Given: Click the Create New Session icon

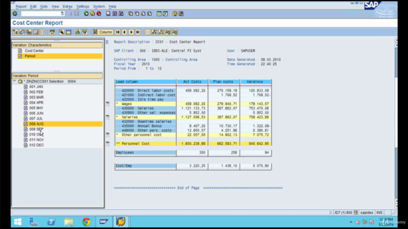Looking at the screenshot, I should [x=159, y=13].
